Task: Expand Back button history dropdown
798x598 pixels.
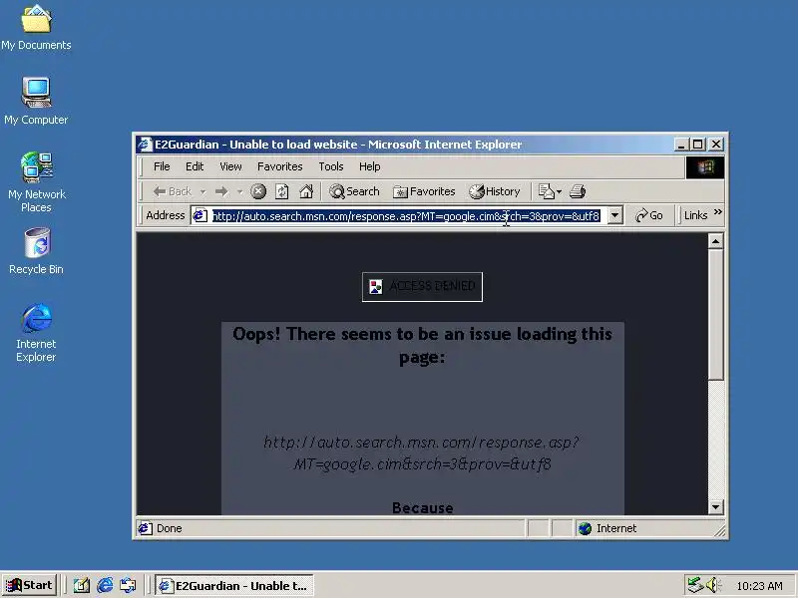Action: [203, 191]
